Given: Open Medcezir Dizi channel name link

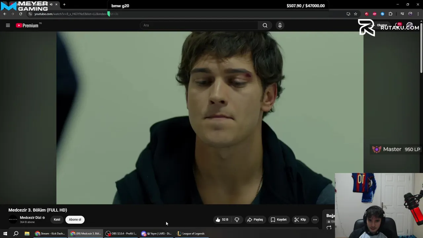Looking at the screenshot, I should [x=30, y=218].
